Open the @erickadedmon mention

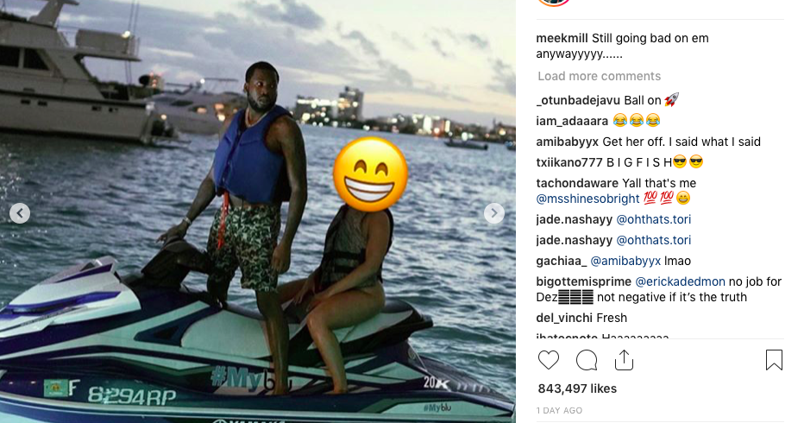680,281
